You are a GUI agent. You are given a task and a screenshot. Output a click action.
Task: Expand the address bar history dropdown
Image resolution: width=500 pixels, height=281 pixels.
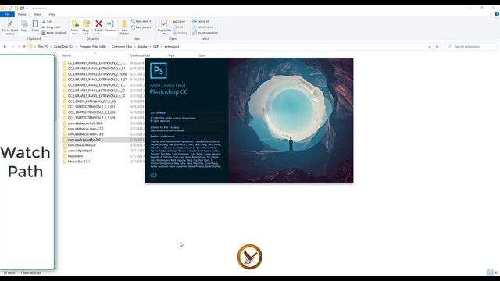429,47
